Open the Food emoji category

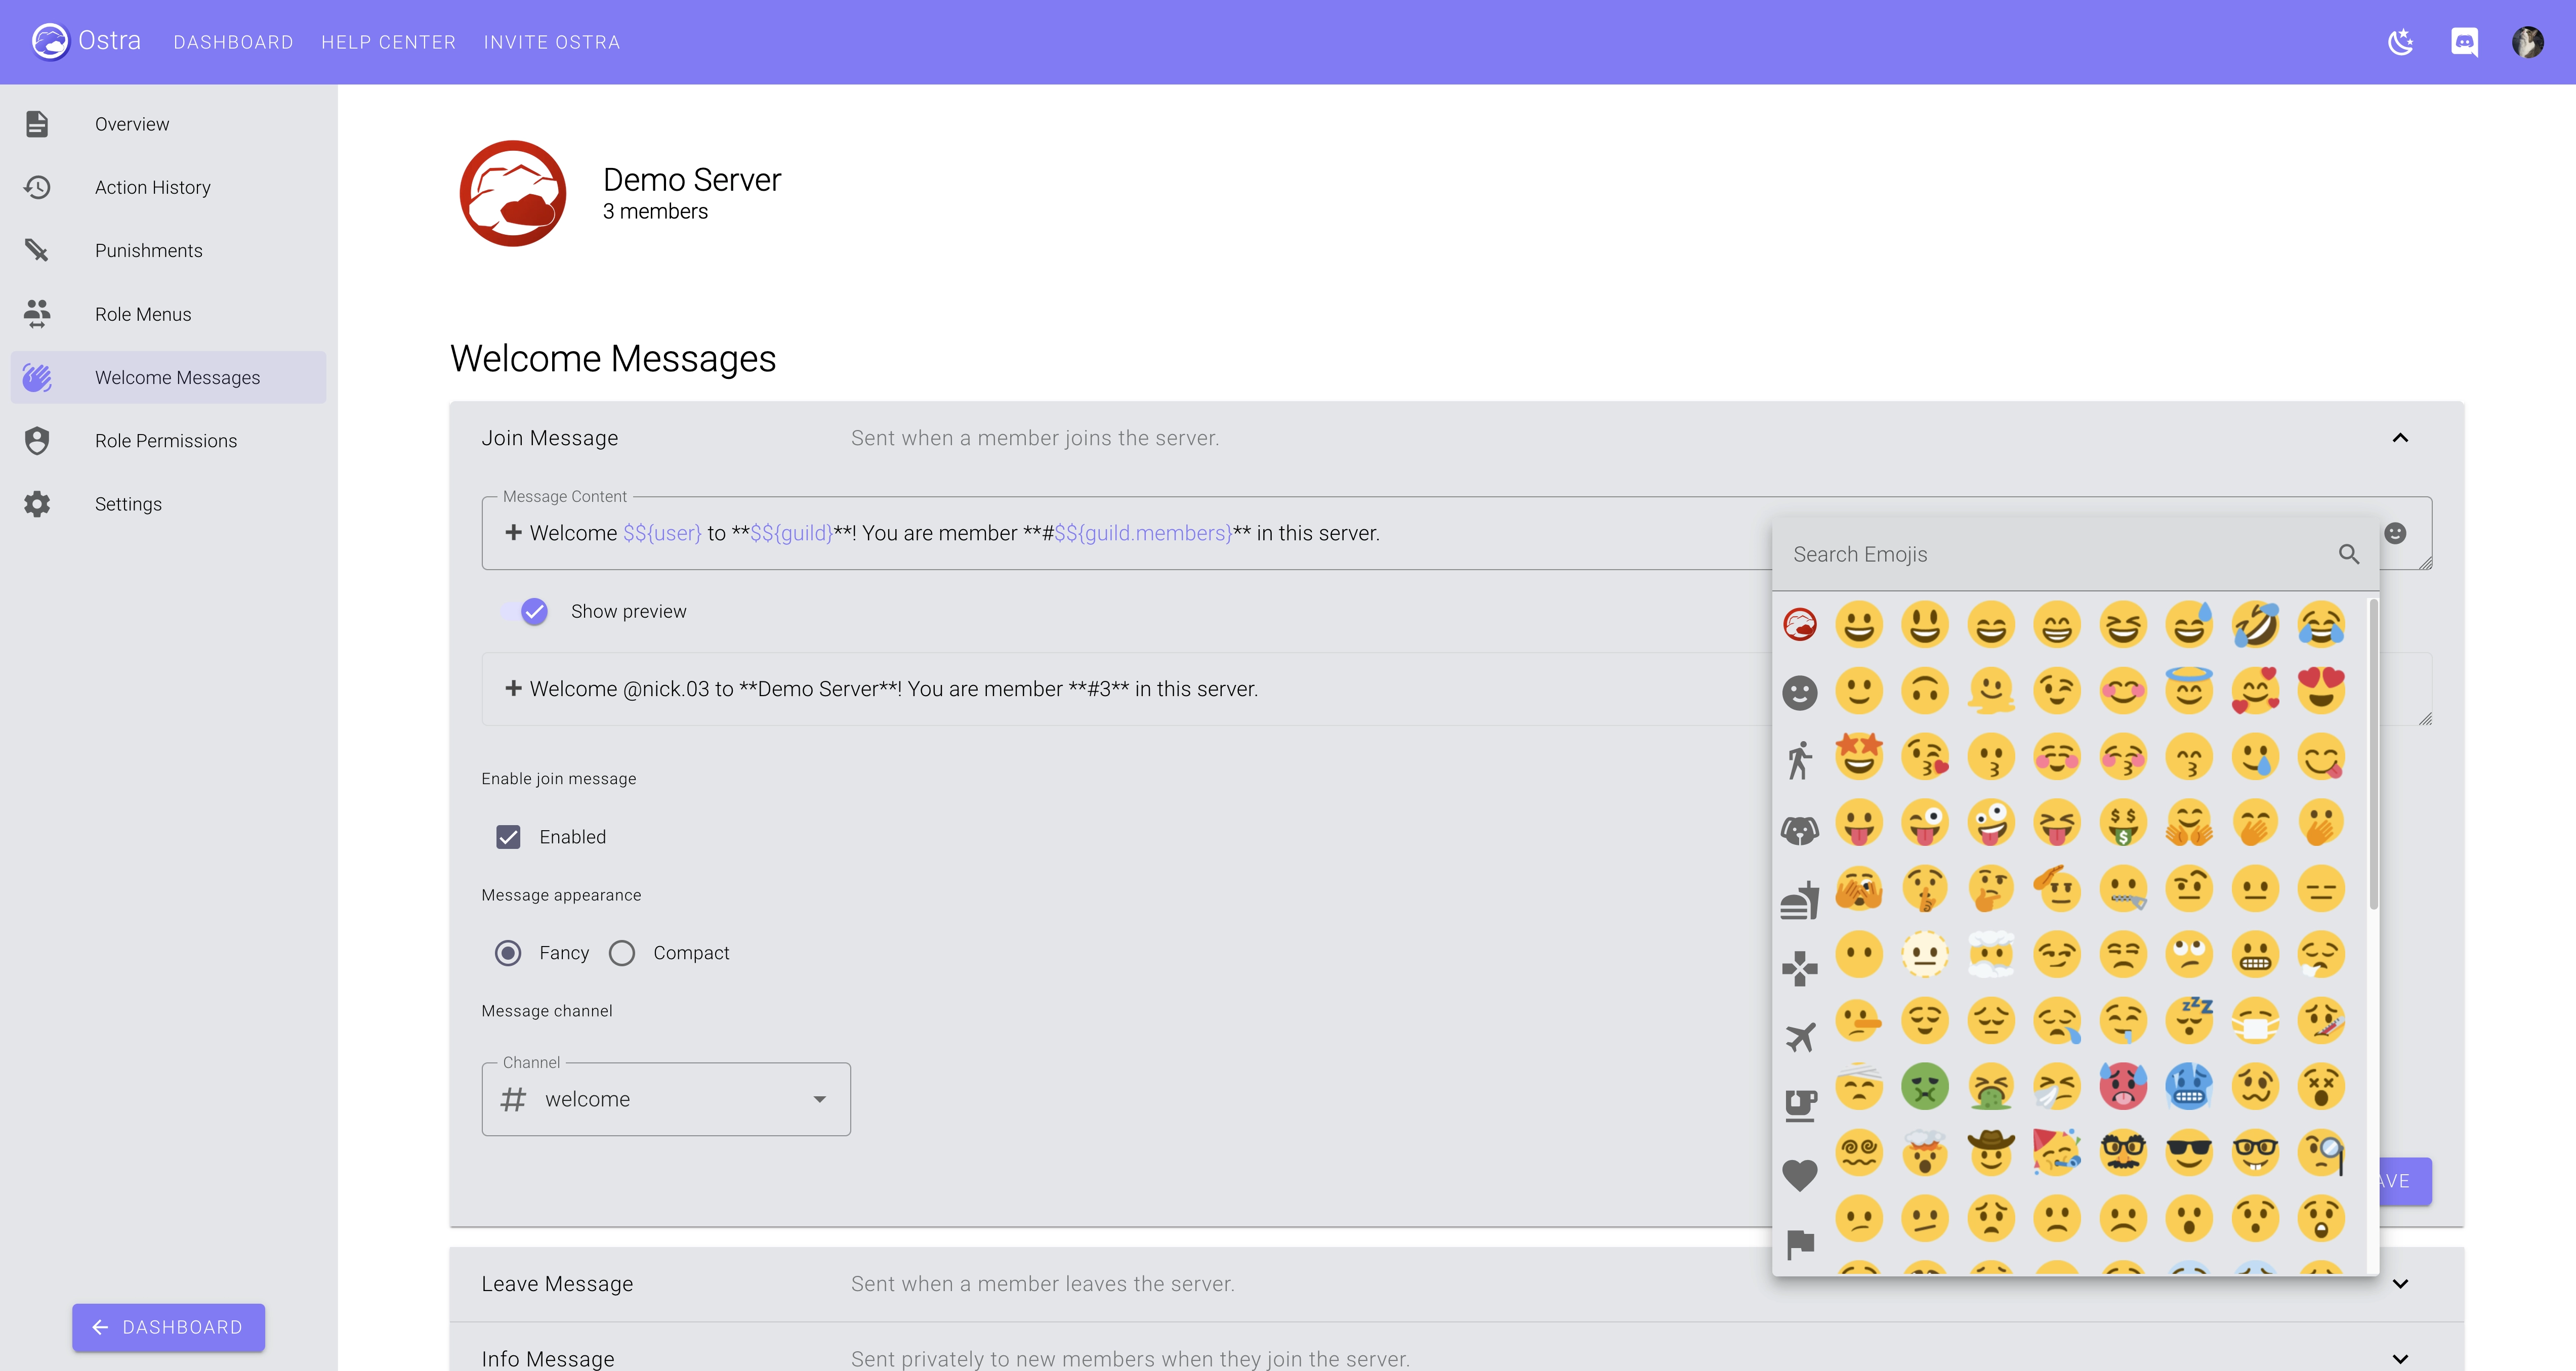pyautogui.click(x=1800, y=897)
